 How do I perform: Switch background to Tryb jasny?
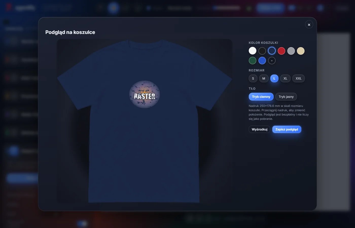(286, 97)
